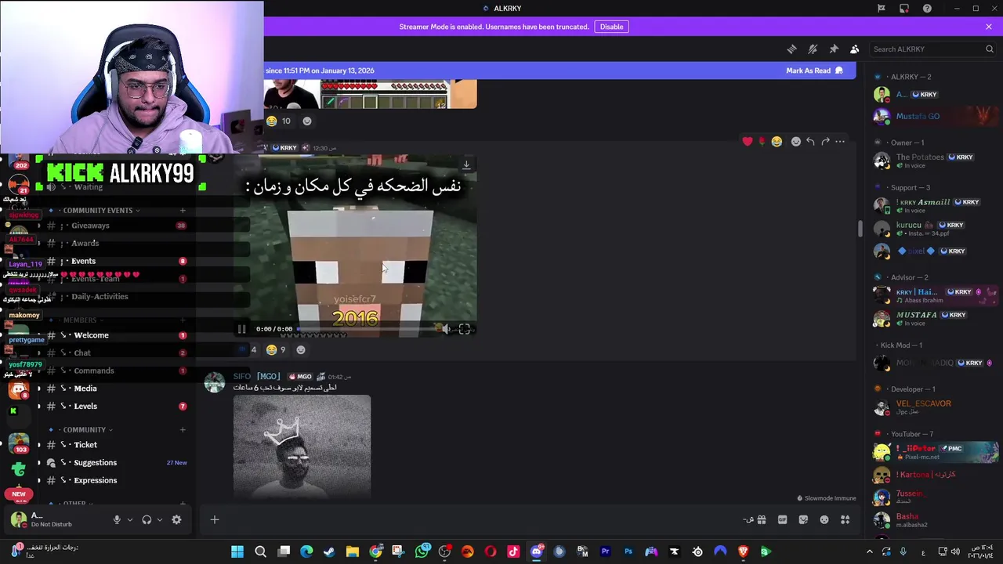Add laughing emoji reaction from hover bar
The image size is (1003, 564).
click(777, 142)
